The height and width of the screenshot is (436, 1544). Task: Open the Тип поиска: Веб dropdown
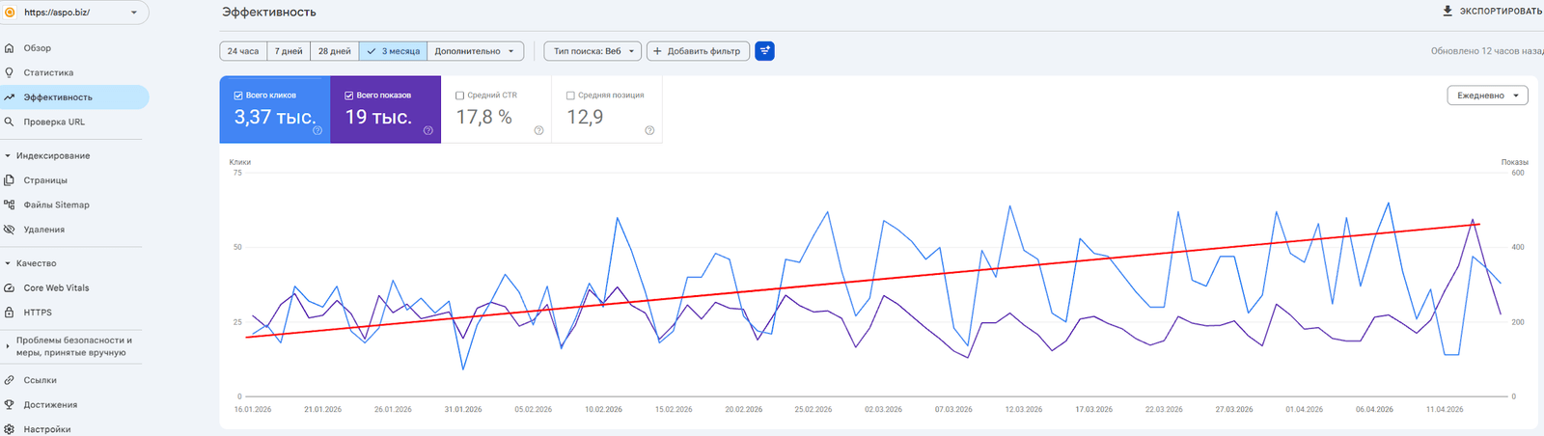(593, 51)
